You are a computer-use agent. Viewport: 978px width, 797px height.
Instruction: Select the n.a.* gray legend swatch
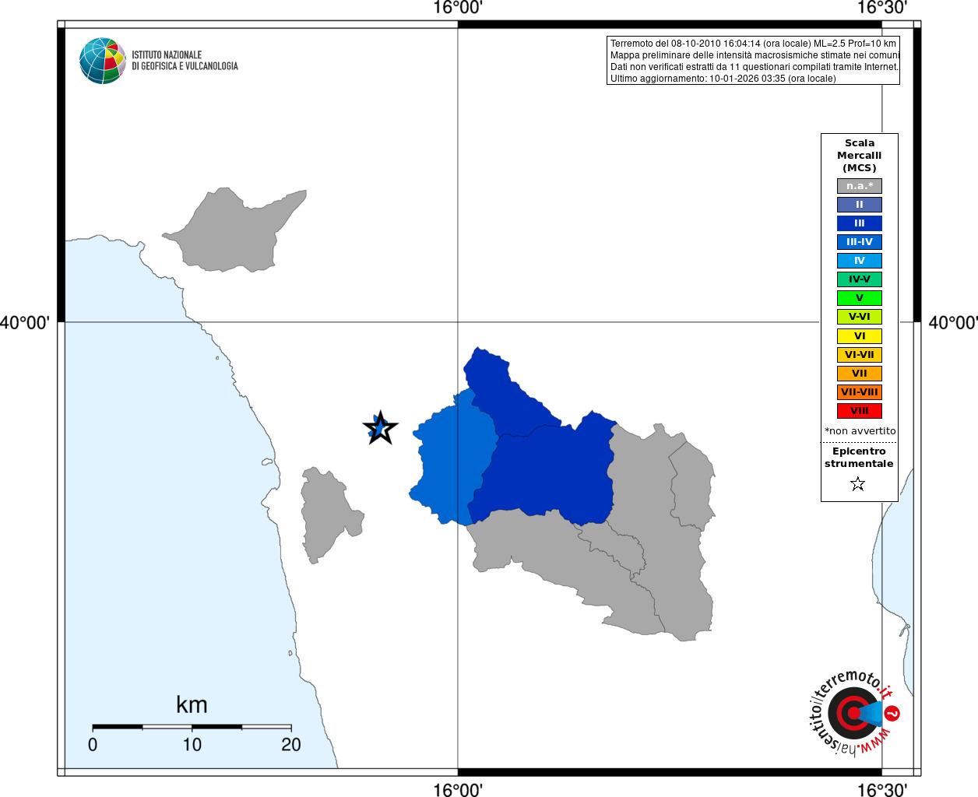pos(860,186)
